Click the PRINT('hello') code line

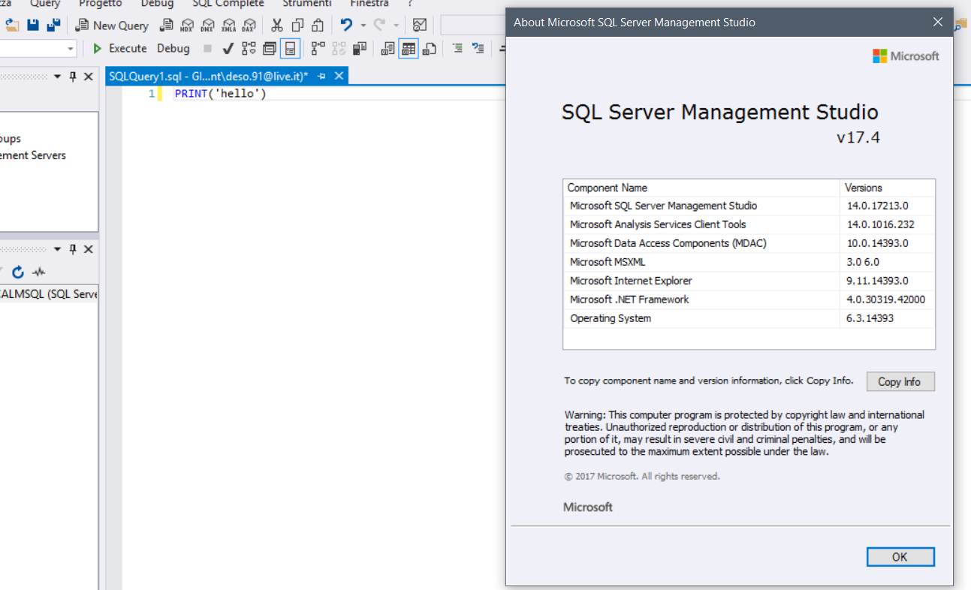(220, 94)
